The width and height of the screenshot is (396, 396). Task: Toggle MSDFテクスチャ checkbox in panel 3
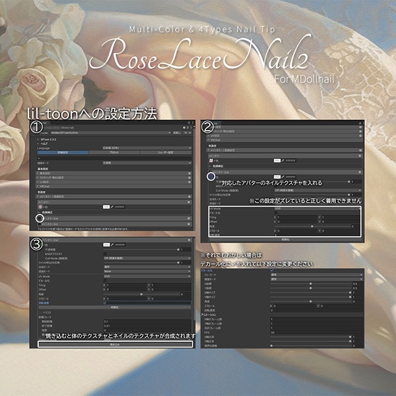[105, 254]
